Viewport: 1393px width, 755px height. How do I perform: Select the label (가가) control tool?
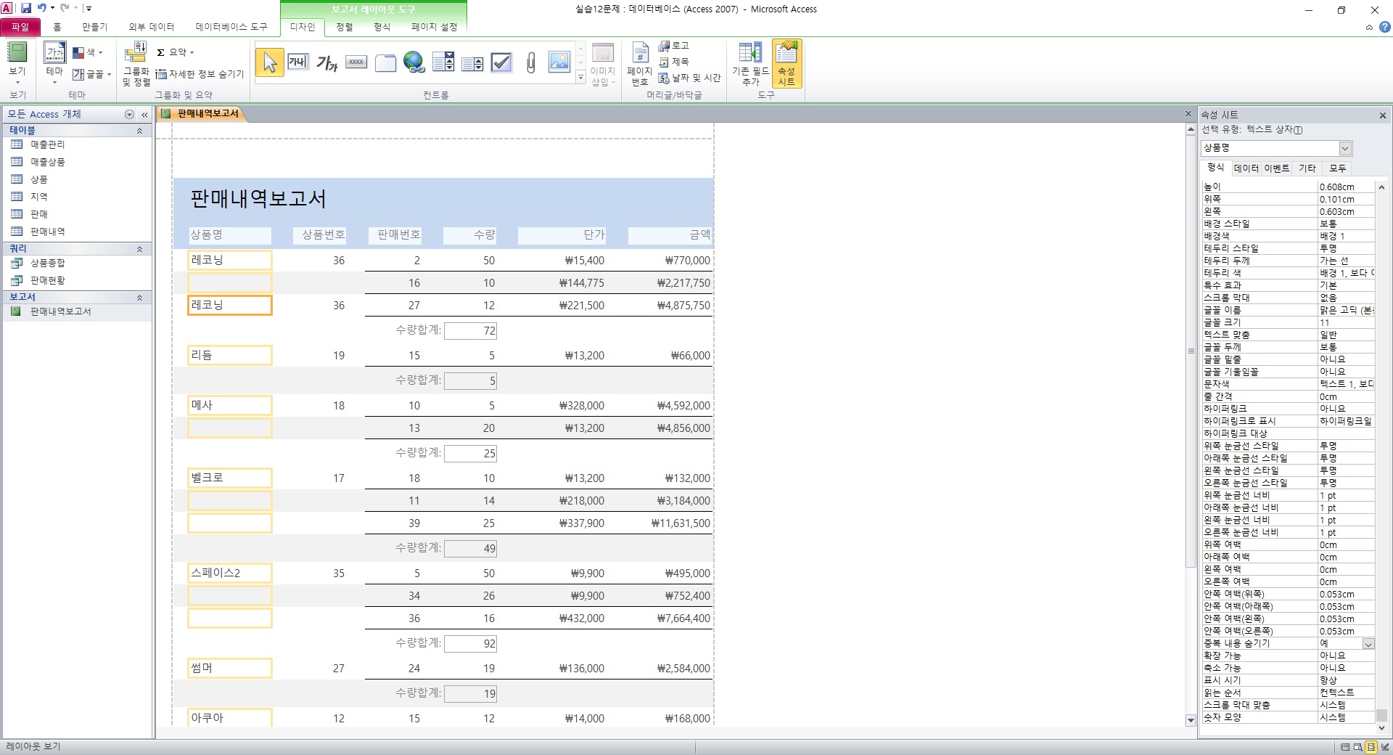click(x=327, y=64)
